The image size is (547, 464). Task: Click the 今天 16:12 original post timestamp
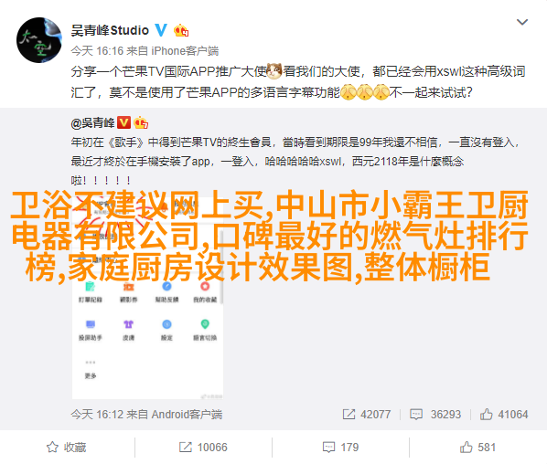click(97, 414)
